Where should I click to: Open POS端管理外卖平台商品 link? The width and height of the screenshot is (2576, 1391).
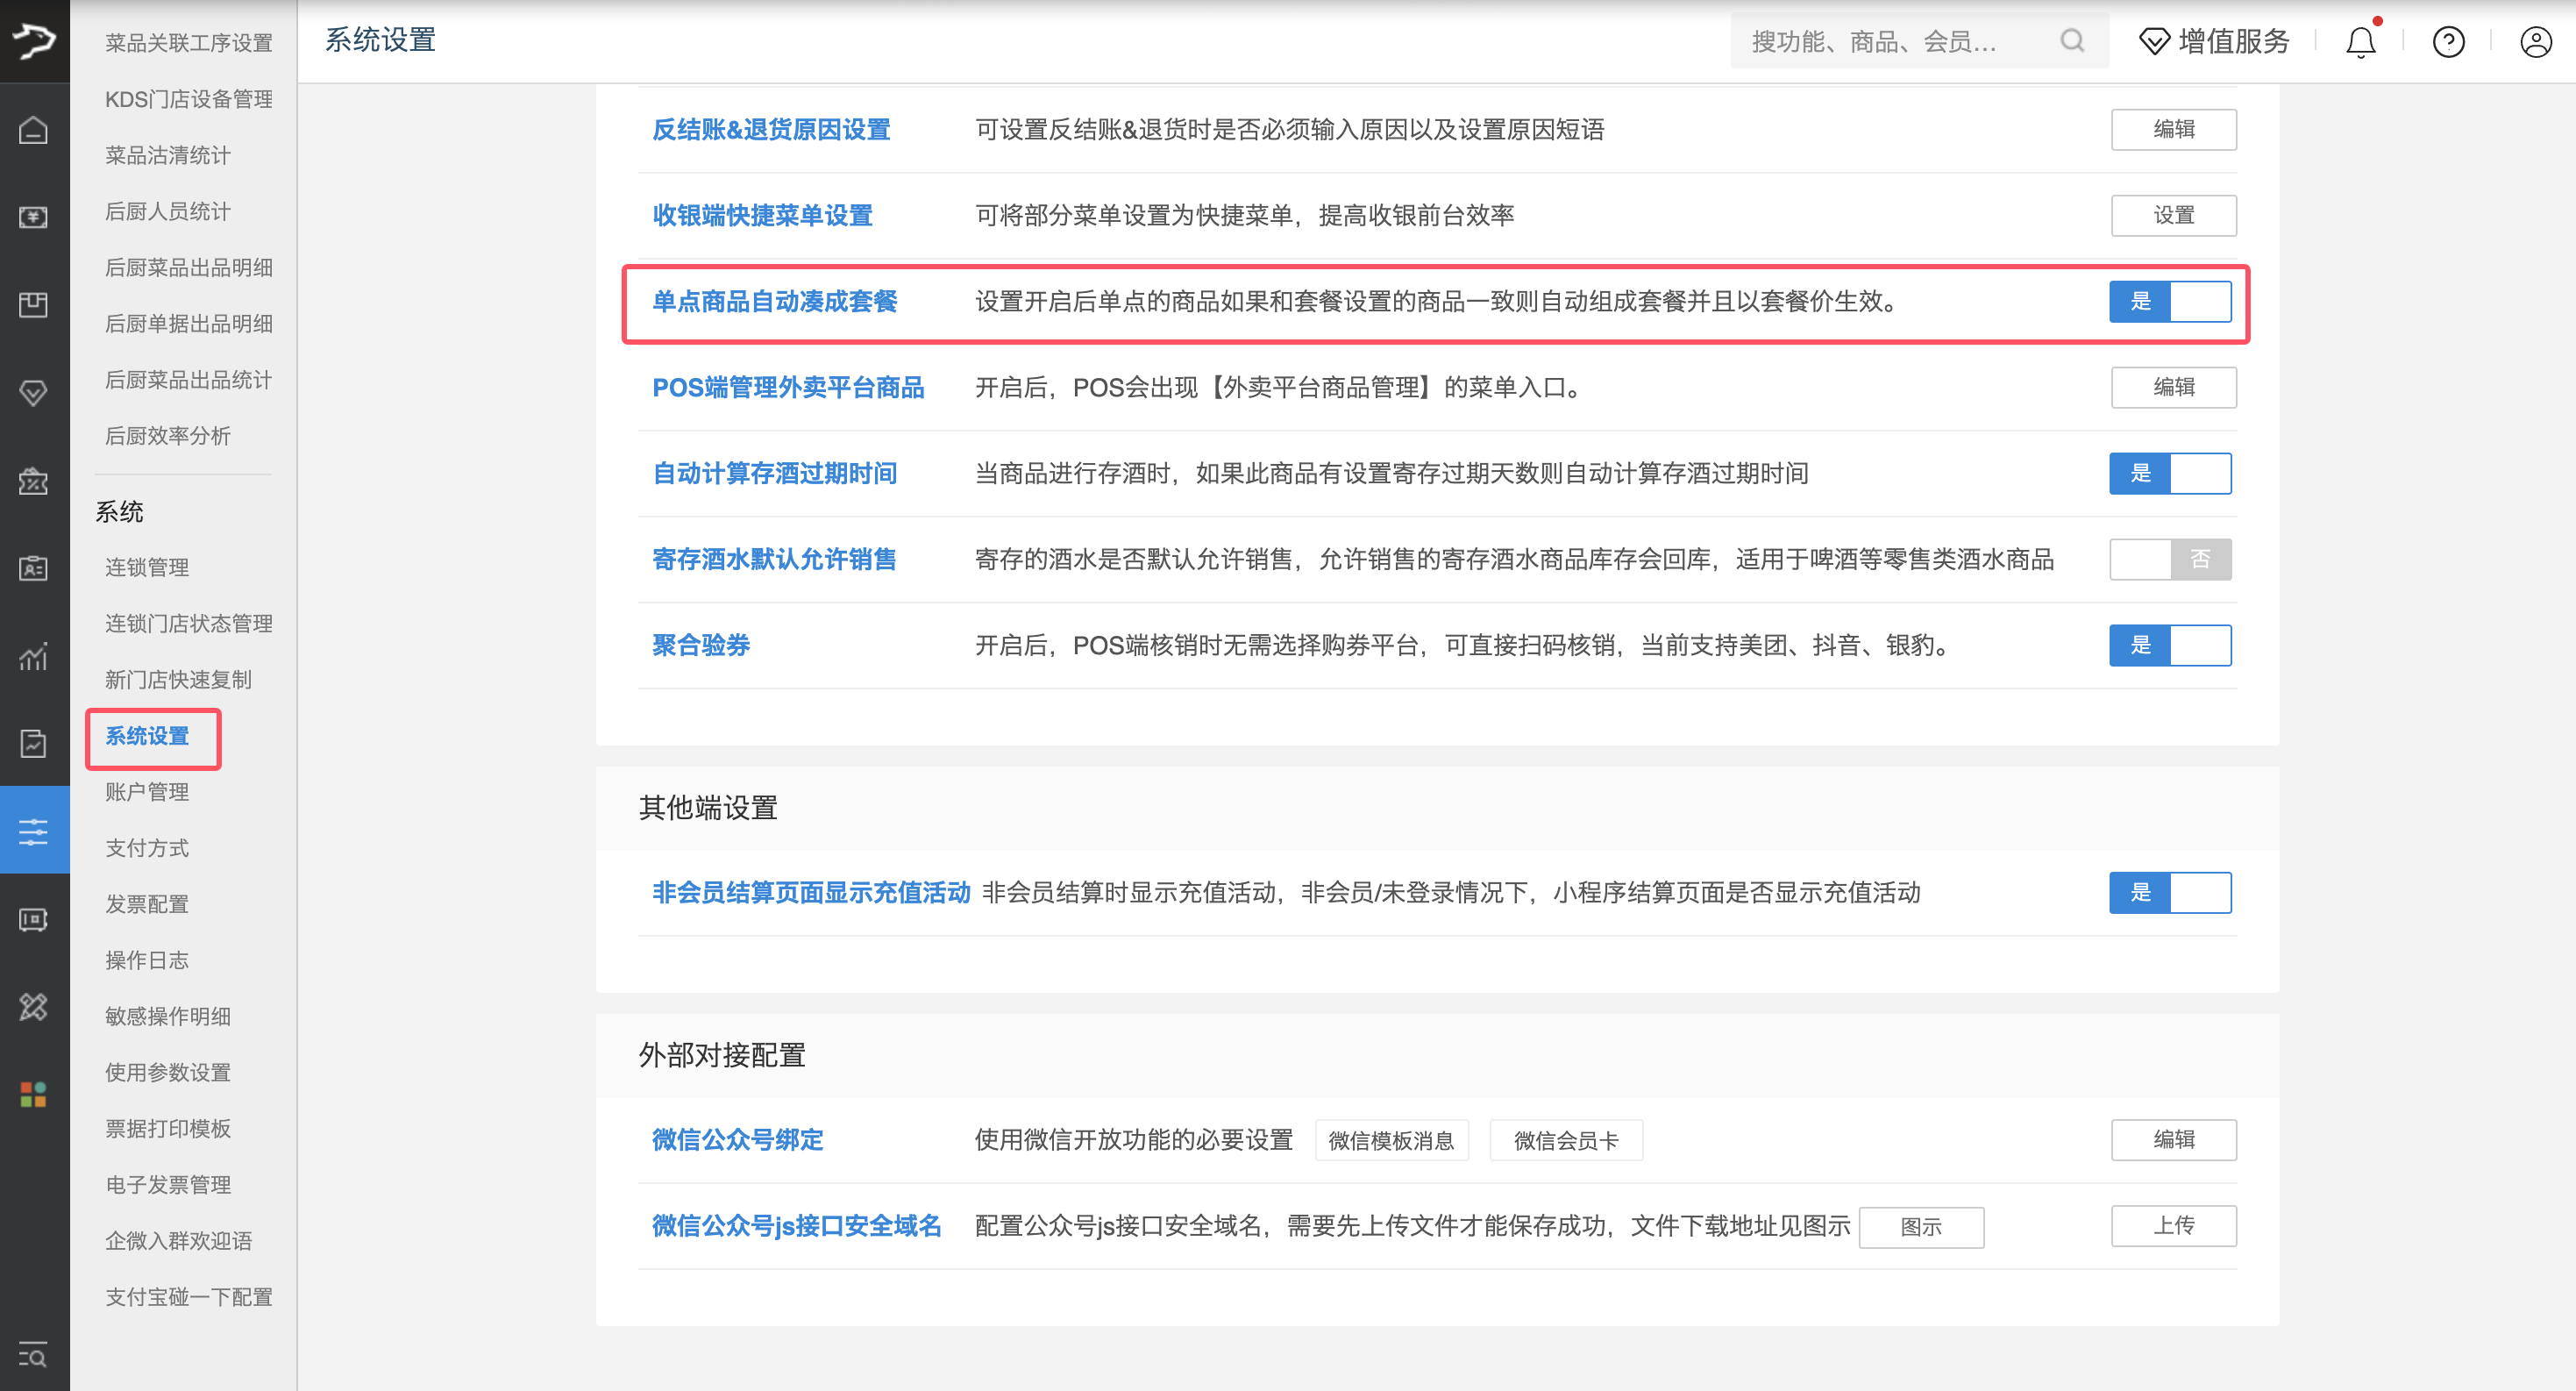coord(788,388)
